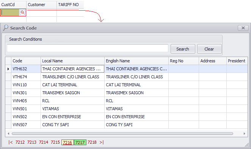Click English name TRANSLINER C/O LINER CLASS
Screen dimensions: 251x149
pyautogui.click(x=136, y=77)
